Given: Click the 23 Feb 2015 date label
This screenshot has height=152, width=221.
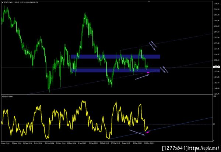Looking at the screenshot, I should (105, 143).
